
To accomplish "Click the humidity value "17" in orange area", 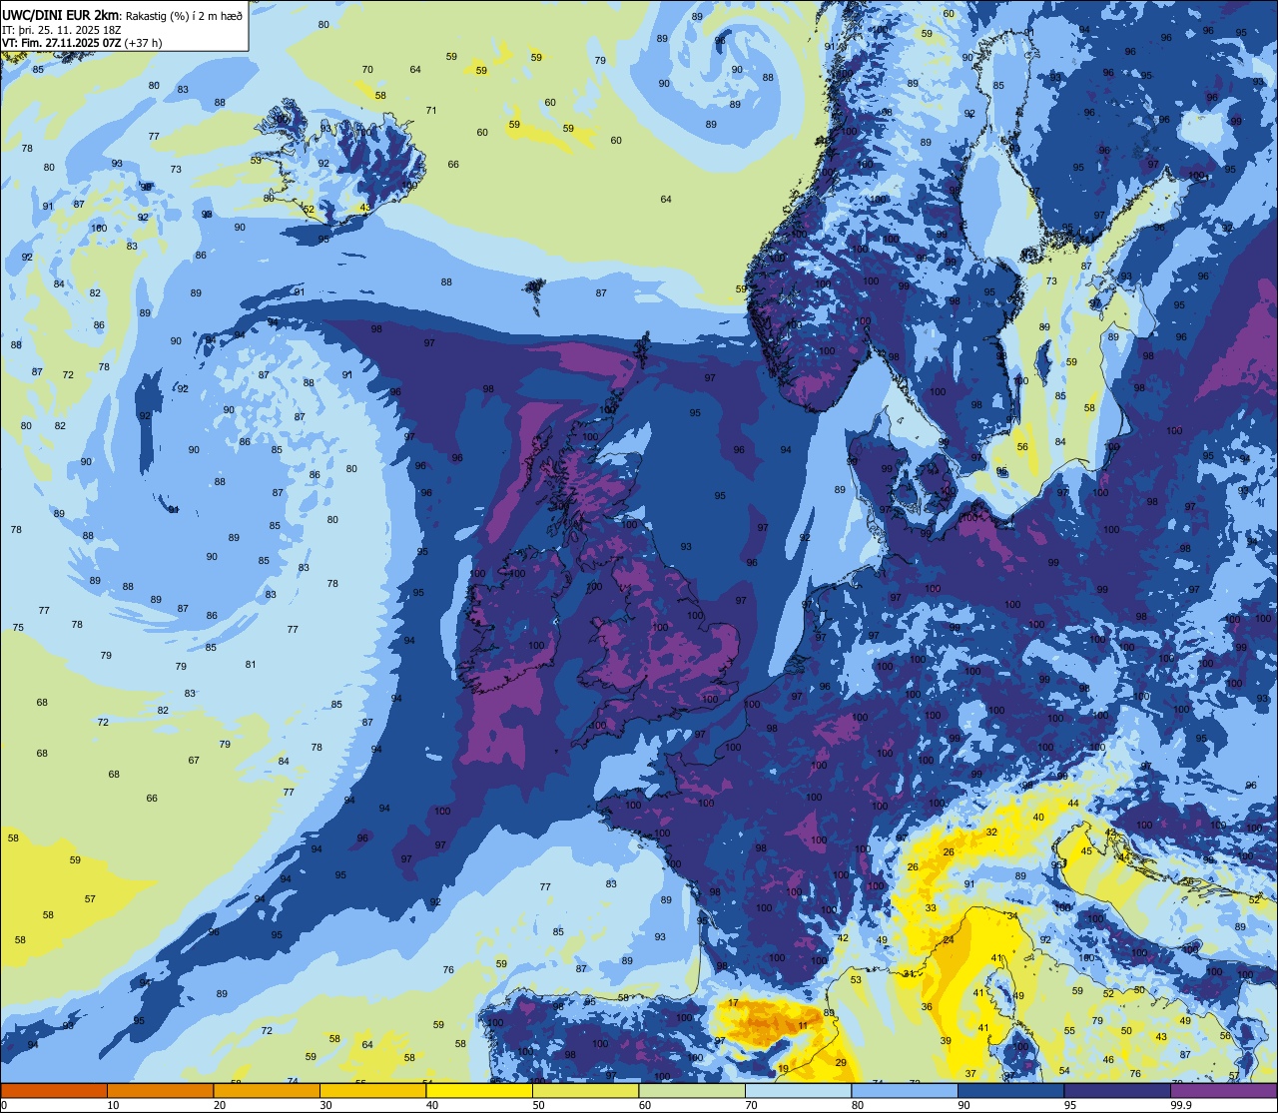I will point(733,1002).
